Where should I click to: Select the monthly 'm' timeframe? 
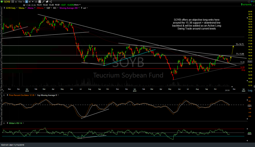tap(16, 2)
